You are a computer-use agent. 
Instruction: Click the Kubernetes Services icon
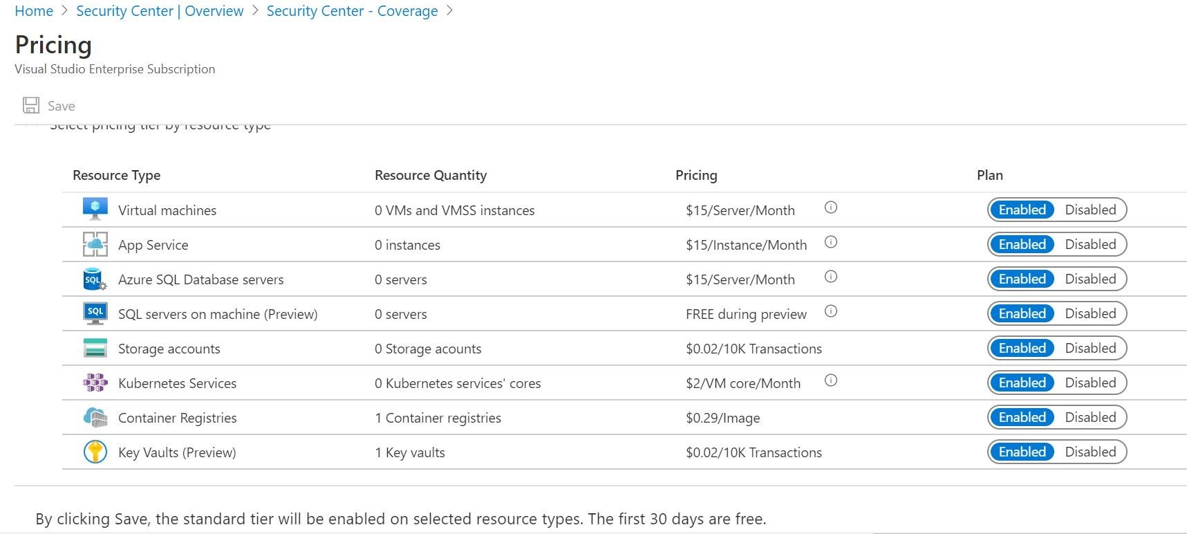pyautogui.click(x=95, y=383)
